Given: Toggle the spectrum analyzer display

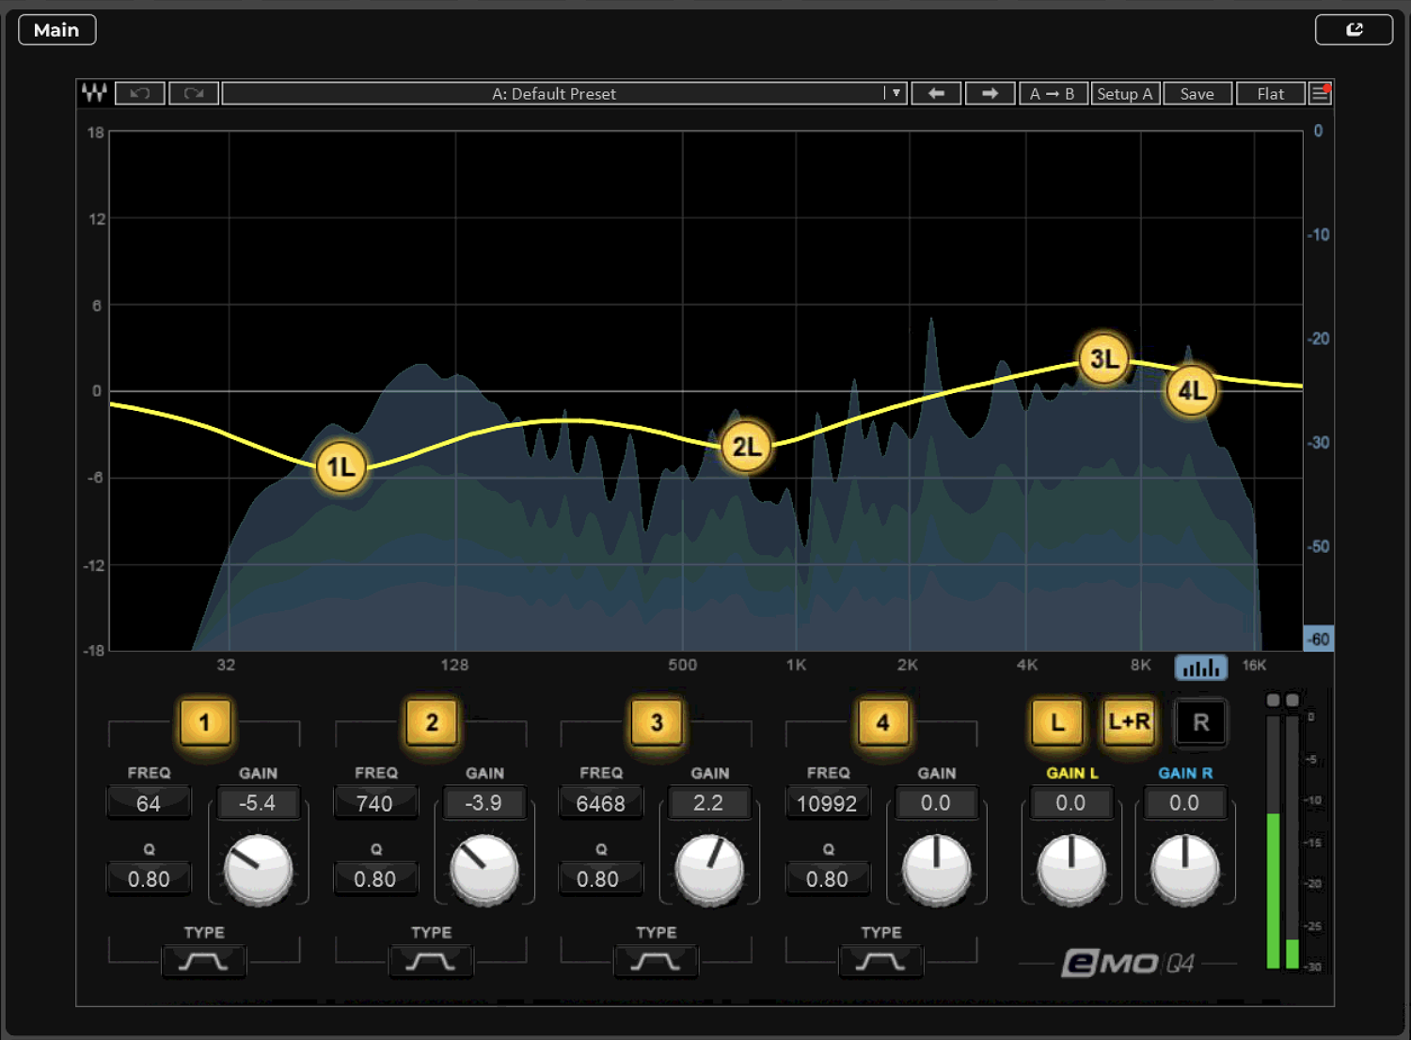Looking at the screenshot, I should [x=1201, y=667].
